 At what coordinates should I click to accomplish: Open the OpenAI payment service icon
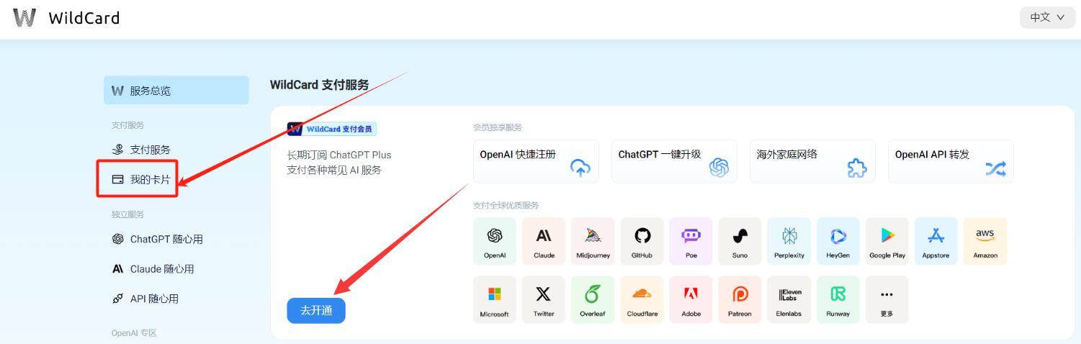495,241
